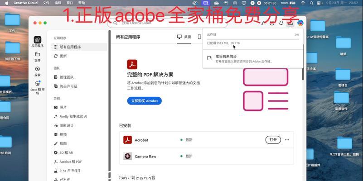Select Firefly 和生成式 AI category
The height and width of the screenshot is (181, 363).
pyautogui.click(x=79, y=116)
